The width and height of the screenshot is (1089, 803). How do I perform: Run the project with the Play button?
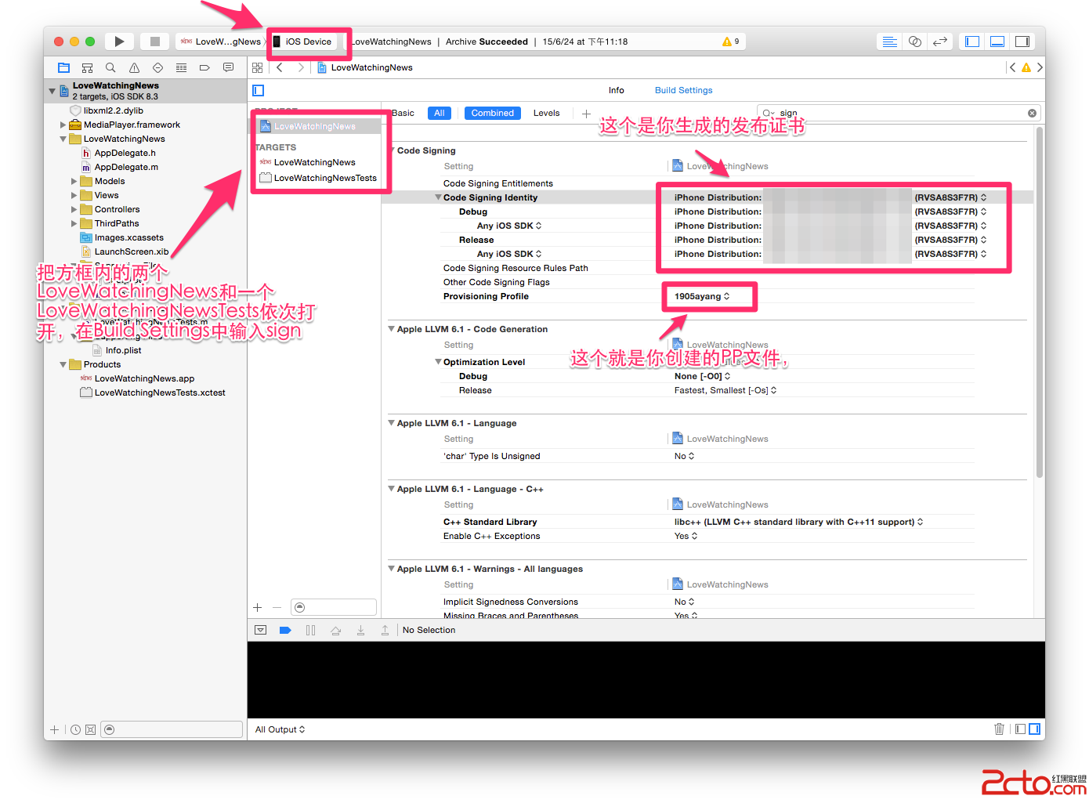[x=119, y=42]
